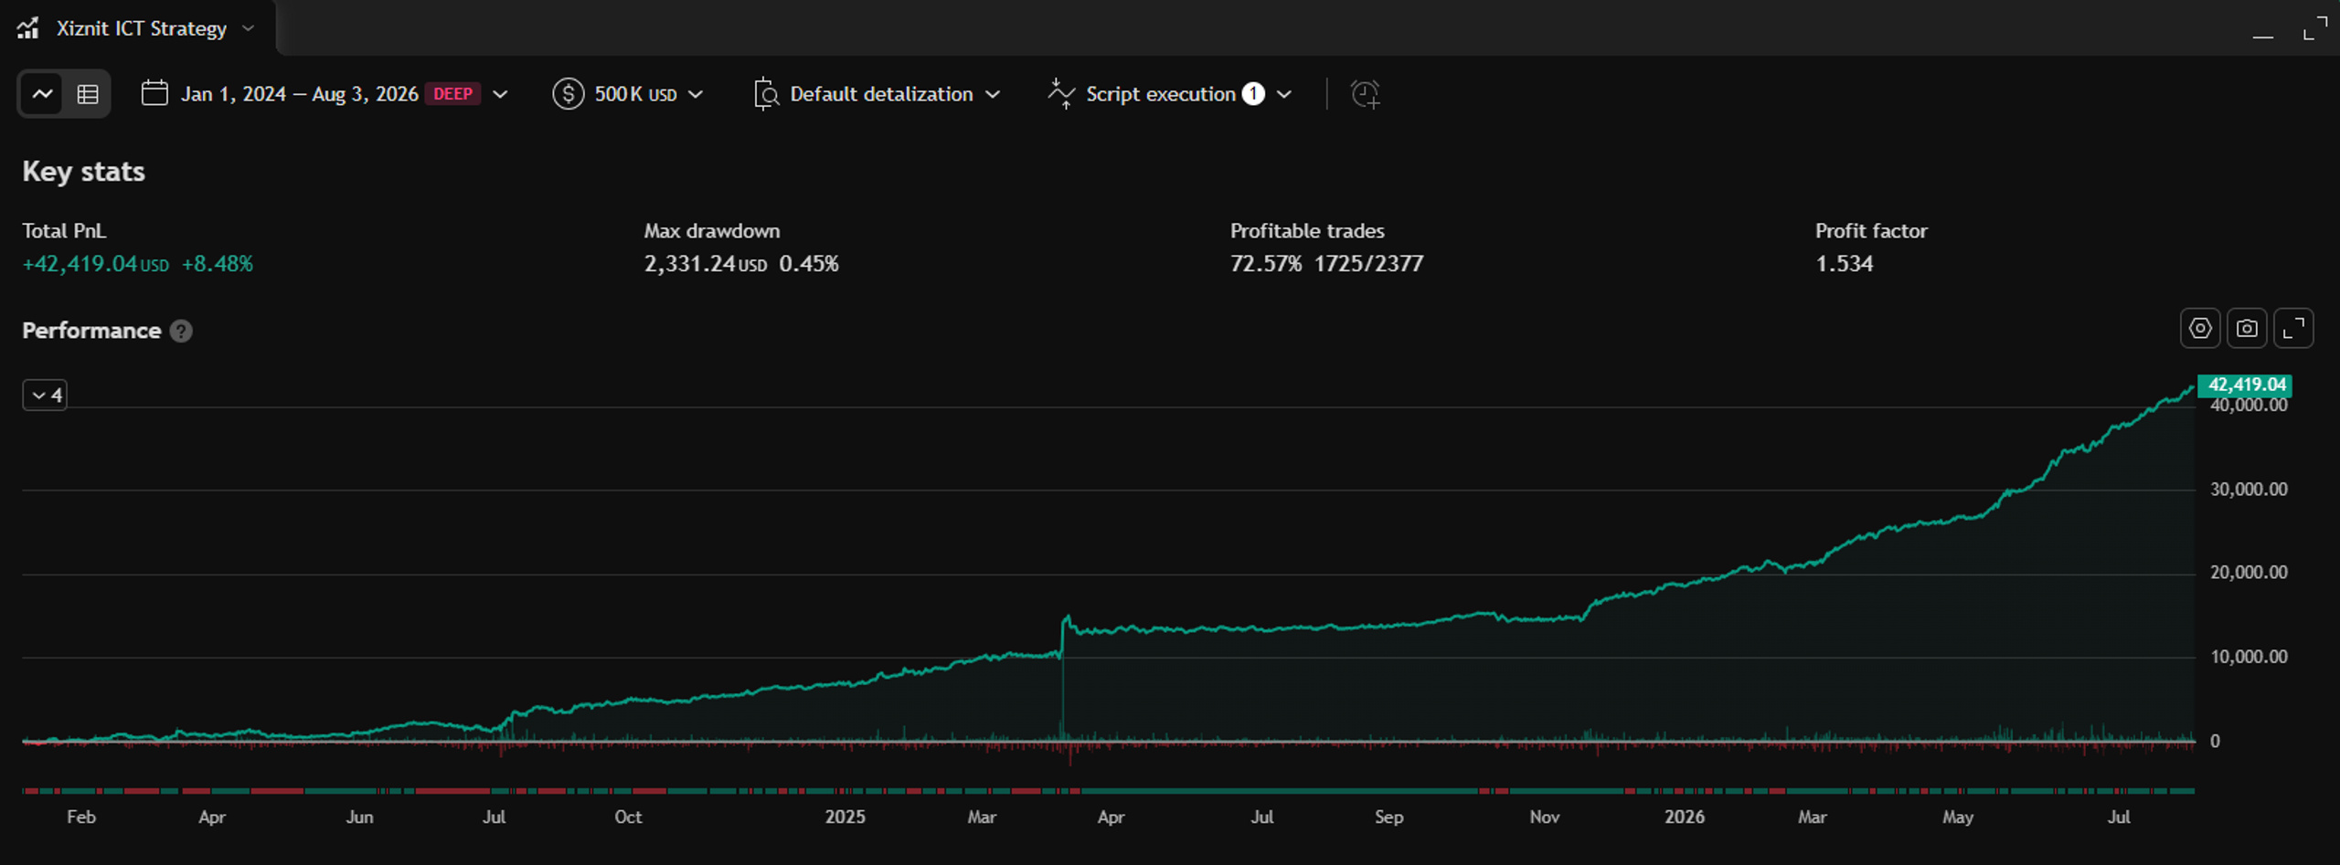The width and height of the screenshot is (2340, 865).
Task: Click the Key stats heading
Action: click(x=84, y=172)
